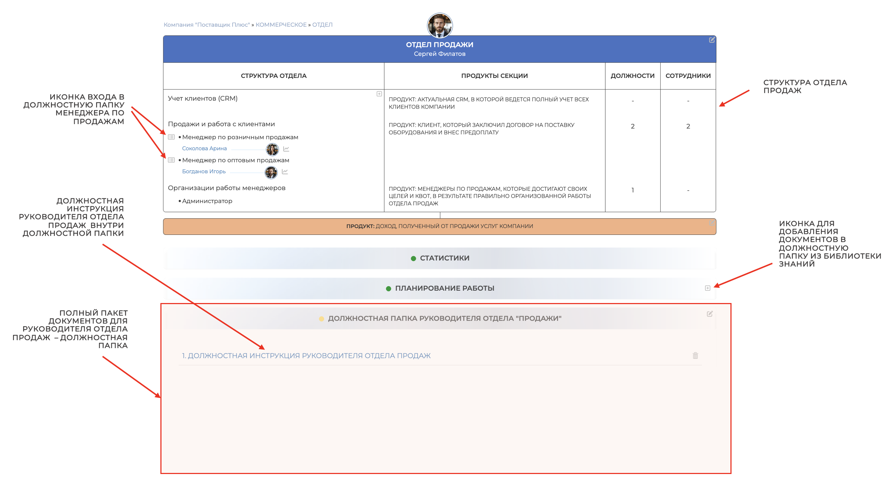Screen dimensions: 893x487
Task: Select Менеджер по розничным продажам position
Action: [240, 137]
